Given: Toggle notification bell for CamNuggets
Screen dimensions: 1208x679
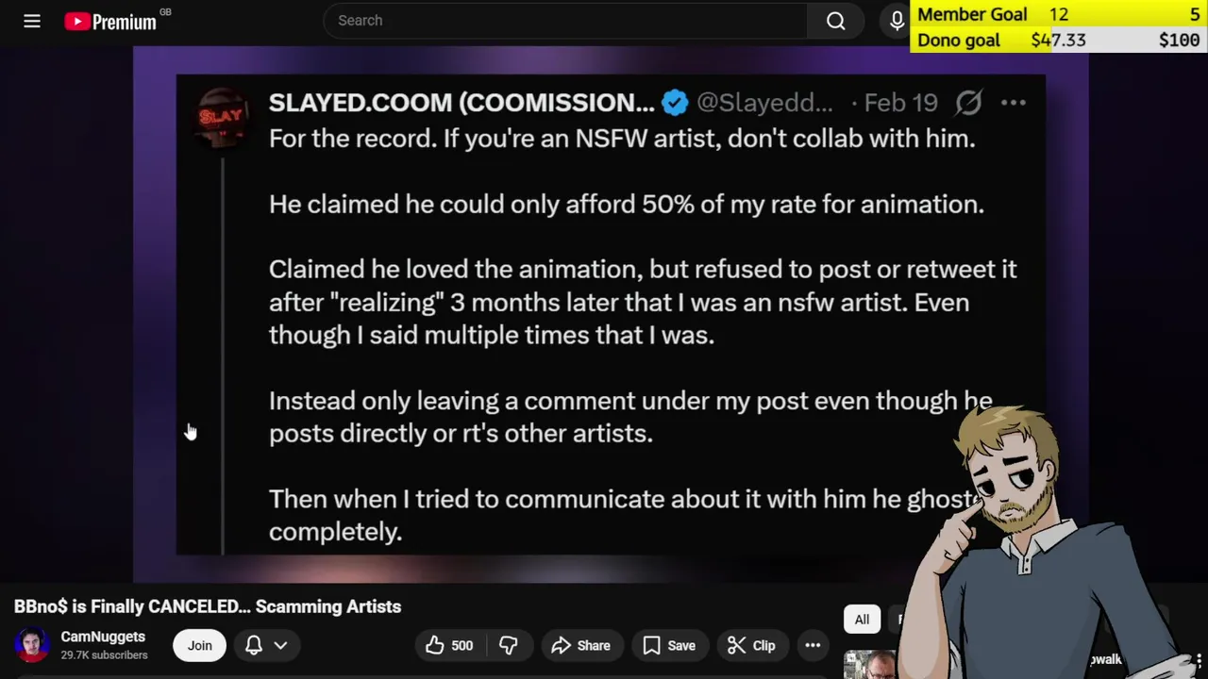Looking at the screenshot, I should 254,645.
